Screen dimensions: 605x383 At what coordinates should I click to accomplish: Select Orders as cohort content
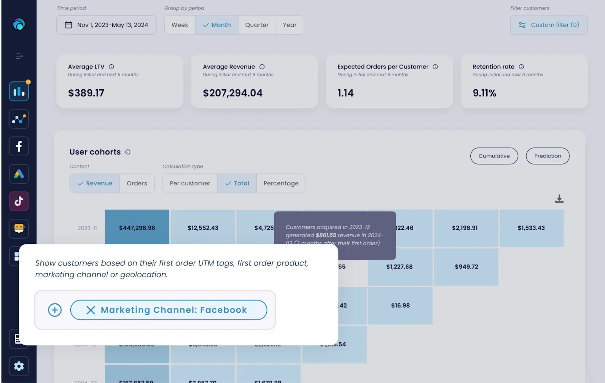point(137,184)
